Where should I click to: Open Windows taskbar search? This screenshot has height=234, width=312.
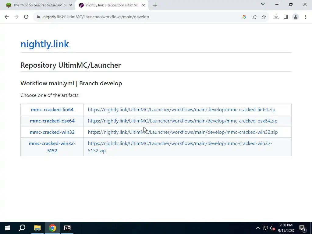pos(22,228)
